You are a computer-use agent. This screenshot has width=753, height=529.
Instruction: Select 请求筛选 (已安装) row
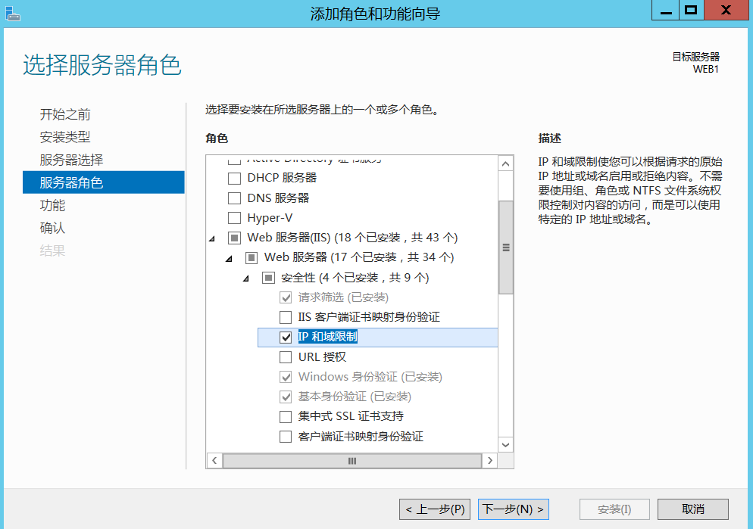click(x=343, y=297)
